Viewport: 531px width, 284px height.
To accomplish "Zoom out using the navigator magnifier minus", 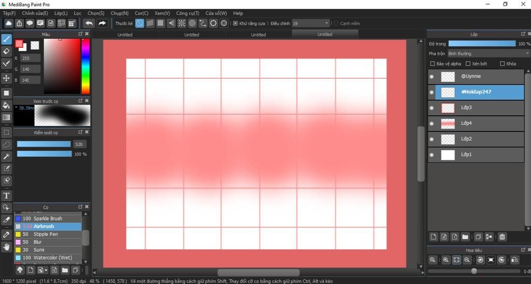I will pos(467,260).
